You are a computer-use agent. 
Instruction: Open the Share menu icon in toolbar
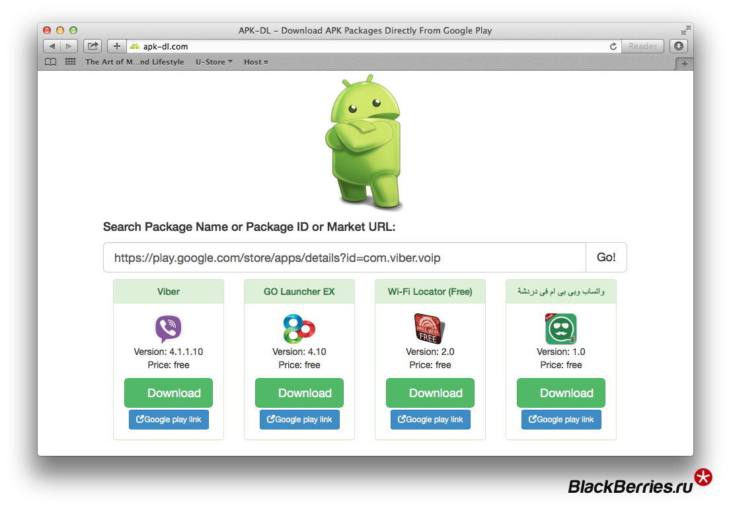click(93, 46)
